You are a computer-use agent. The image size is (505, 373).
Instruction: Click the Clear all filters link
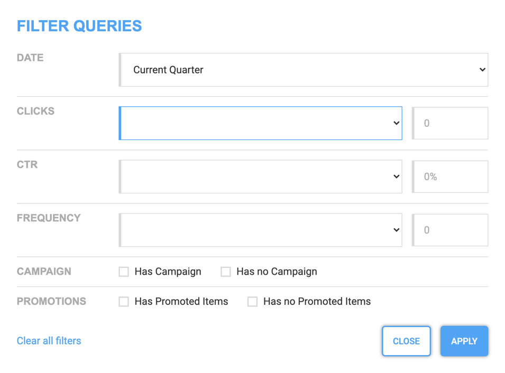click(49, 341)
